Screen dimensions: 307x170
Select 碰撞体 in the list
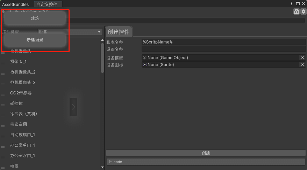click(x=16, y=103)
